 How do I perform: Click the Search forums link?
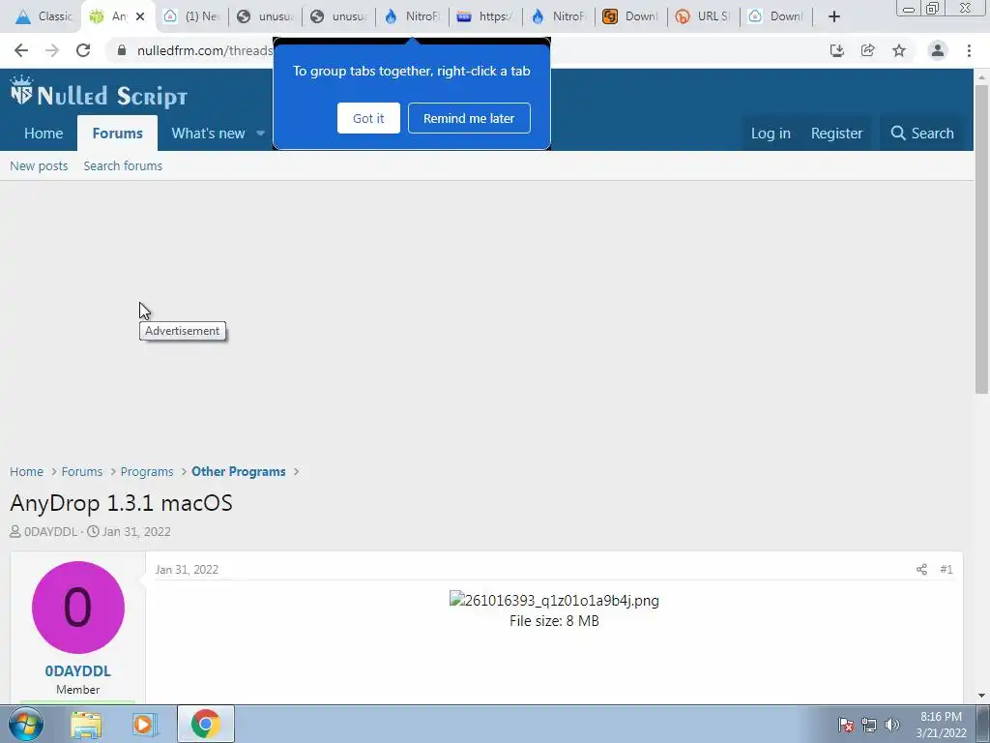click(123, 165)
